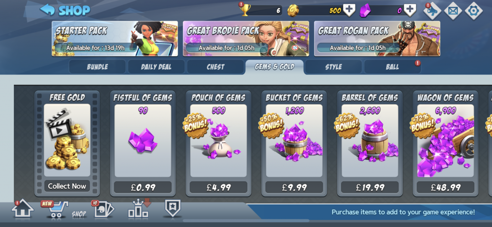
Task: Tap the back arrow next to SHOP
Action: tap(48, 10)
